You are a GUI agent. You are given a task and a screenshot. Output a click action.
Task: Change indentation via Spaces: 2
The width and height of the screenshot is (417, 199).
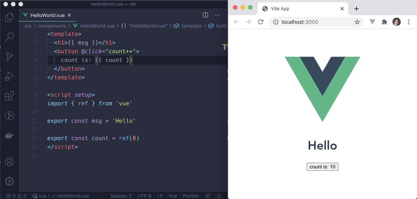[x=121, y=196]
